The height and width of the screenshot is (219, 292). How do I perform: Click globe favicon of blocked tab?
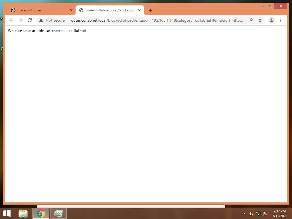click(81, 10)
